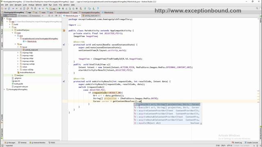Click the Forward navigation arrow icon
The image size is (262, 147).
pos(43,9)
